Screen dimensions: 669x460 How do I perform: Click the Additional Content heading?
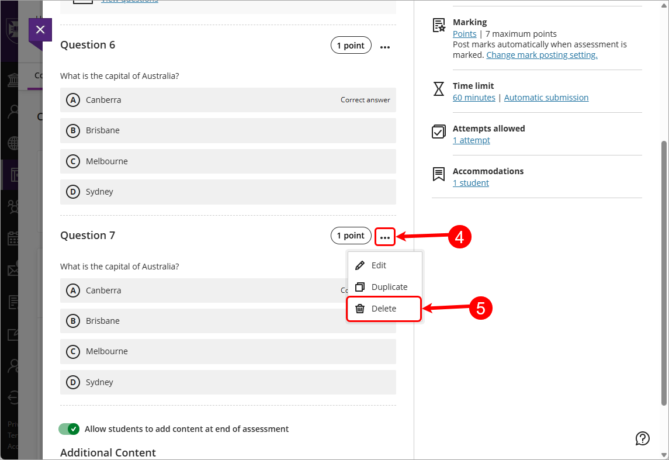(108, 452)
